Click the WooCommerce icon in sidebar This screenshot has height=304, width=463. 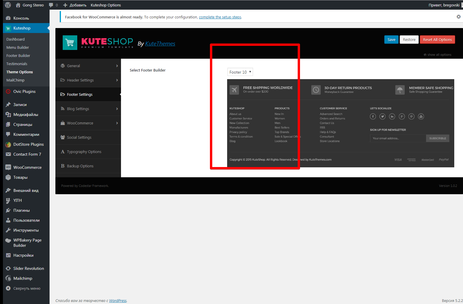[x=8, y=167]
